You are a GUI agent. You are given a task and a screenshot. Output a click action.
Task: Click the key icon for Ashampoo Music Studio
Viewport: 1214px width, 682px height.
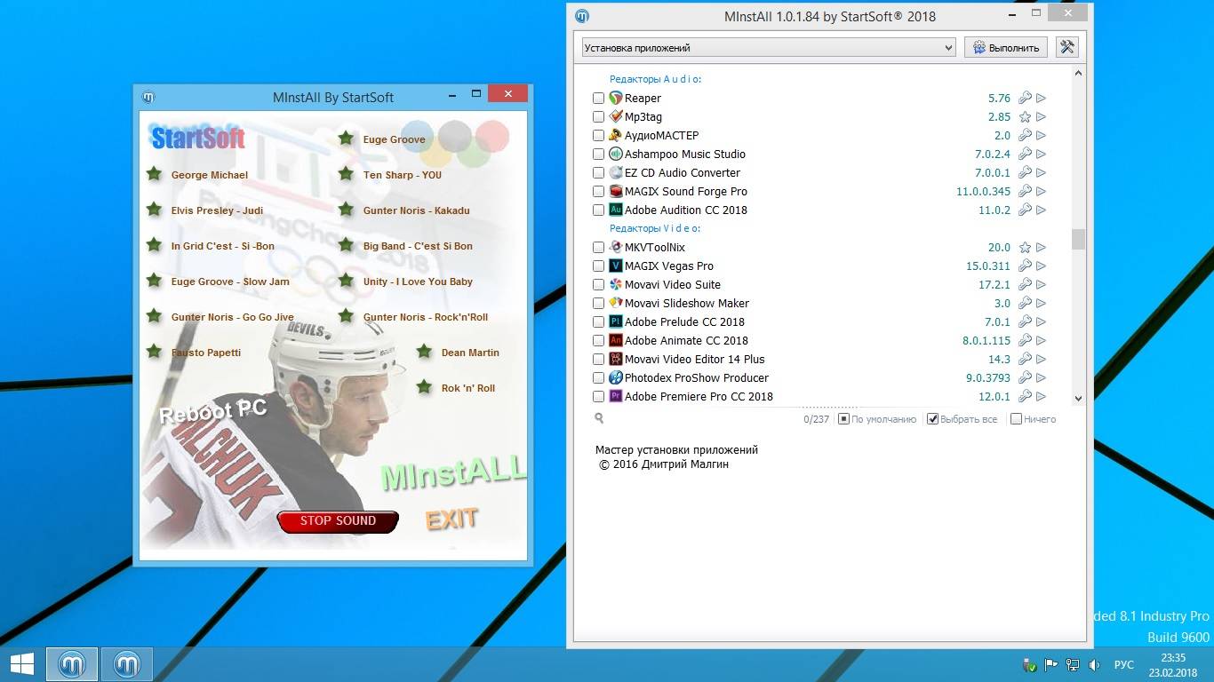click(1025, 155)
